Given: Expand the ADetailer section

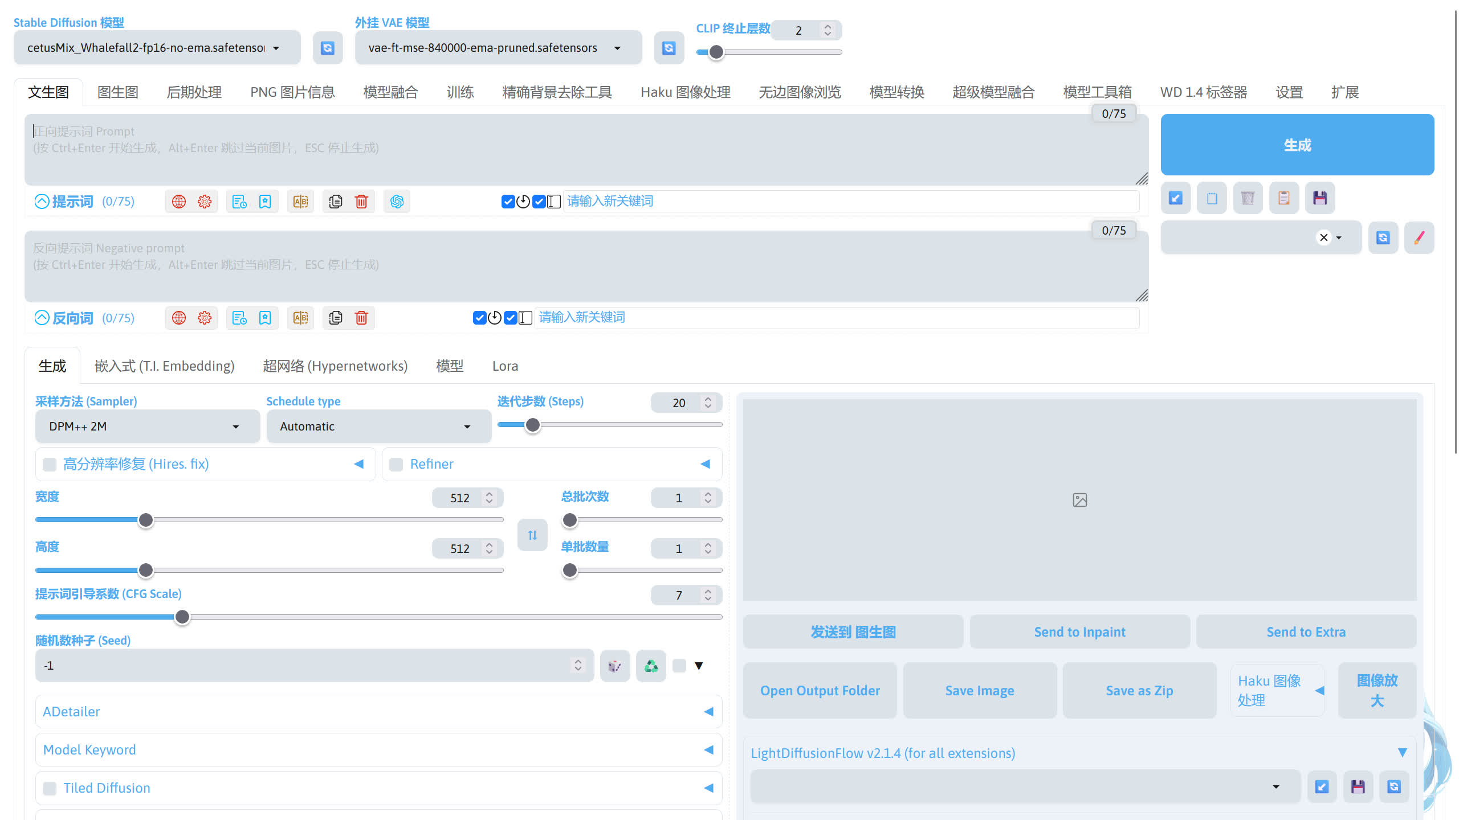Looking at the screenshot, I should (378, 711).
